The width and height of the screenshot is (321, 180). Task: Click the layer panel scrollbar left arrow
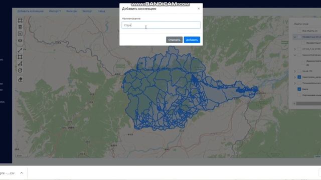click(294, 103)
